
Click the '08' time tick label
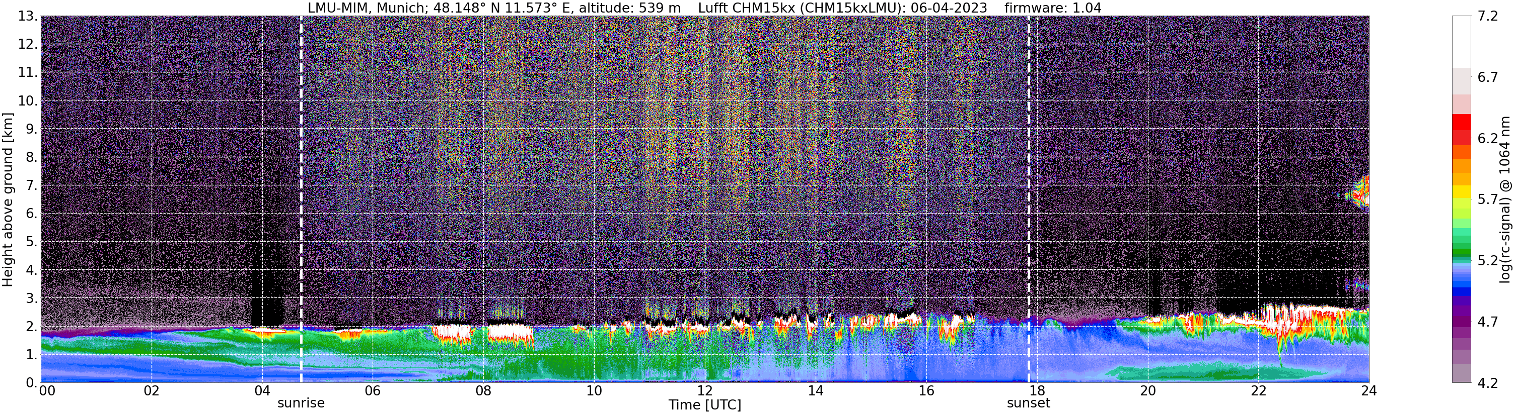click(x=483, y=391)
